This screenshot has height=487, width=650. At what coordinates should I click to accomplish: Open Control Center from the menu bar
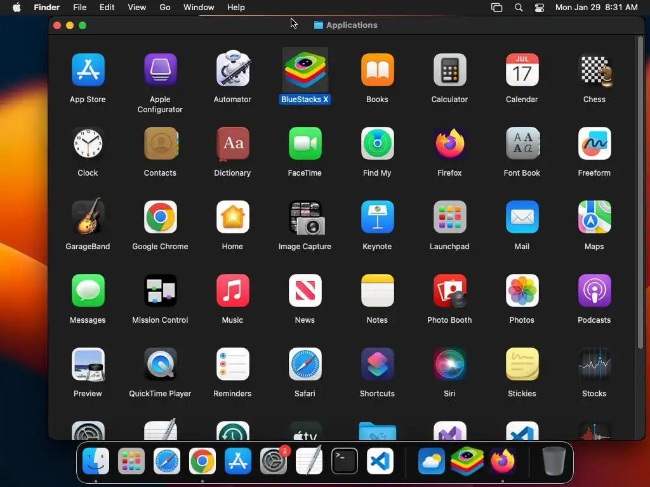[540, 8]
